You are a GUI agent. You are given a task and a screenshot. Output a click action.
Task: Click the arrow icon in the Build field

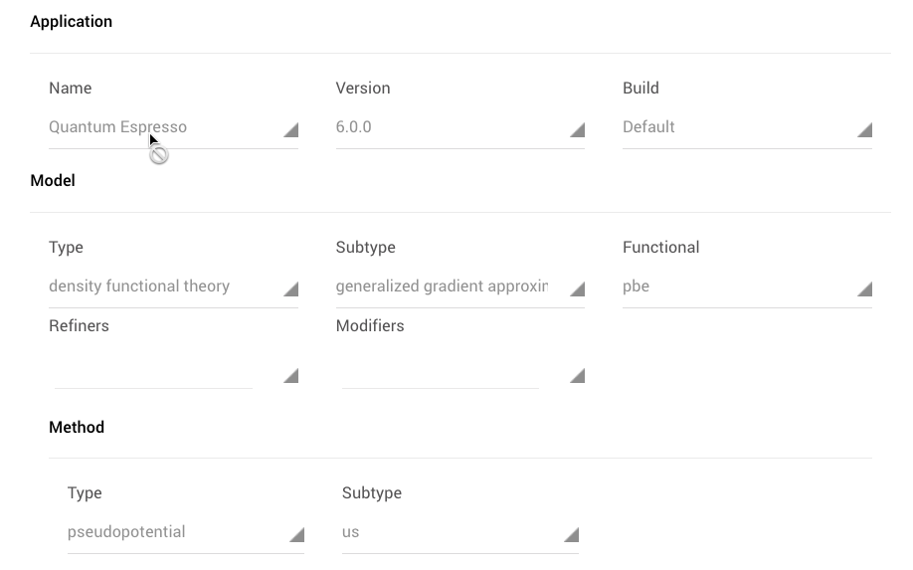[865, 130]
